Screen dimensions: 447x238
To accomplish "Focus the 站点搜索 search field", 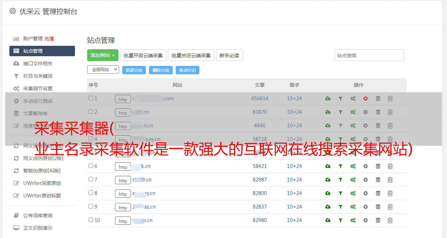I will (369, 55).
